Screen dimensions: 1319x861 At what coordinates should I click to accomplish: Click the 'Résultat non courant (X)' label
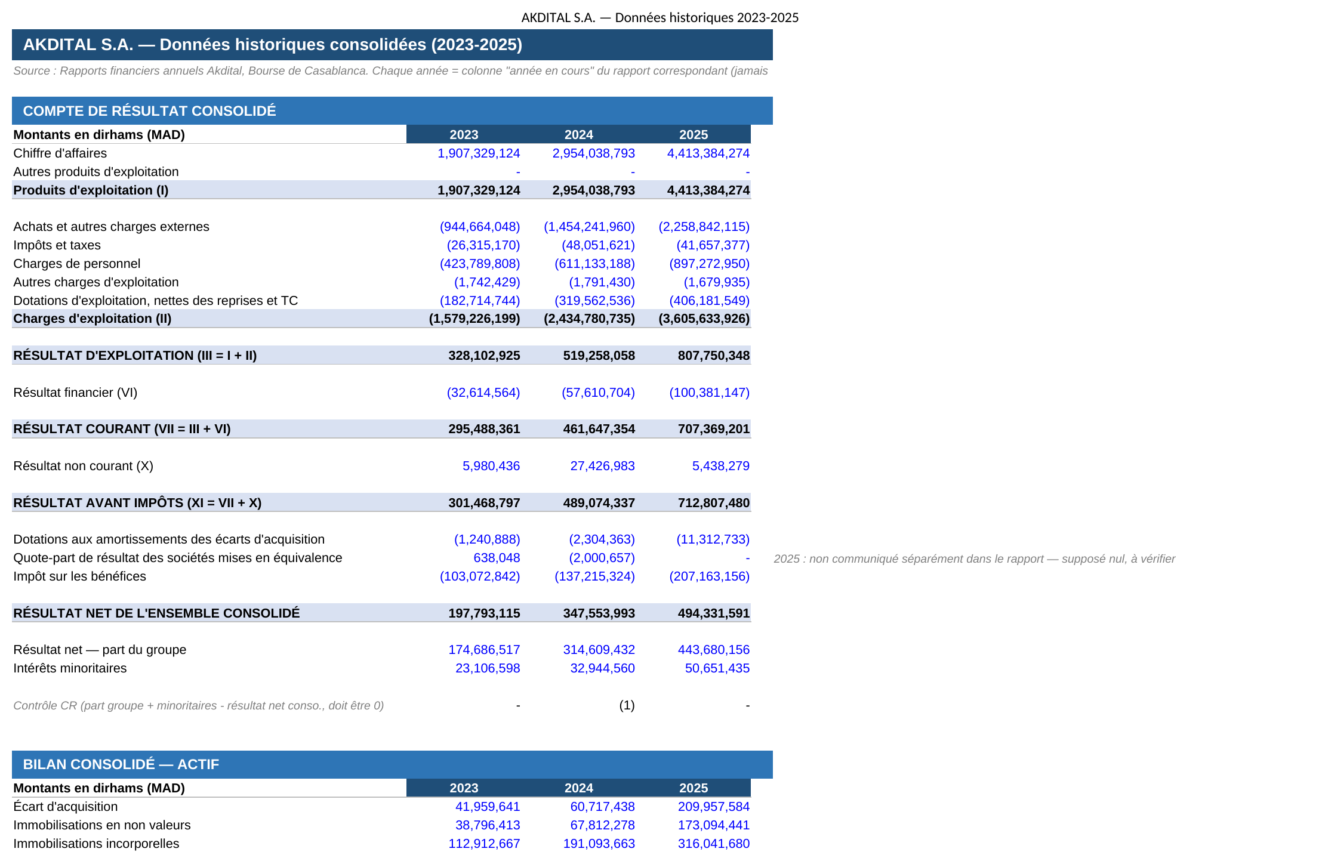(83, 466)
